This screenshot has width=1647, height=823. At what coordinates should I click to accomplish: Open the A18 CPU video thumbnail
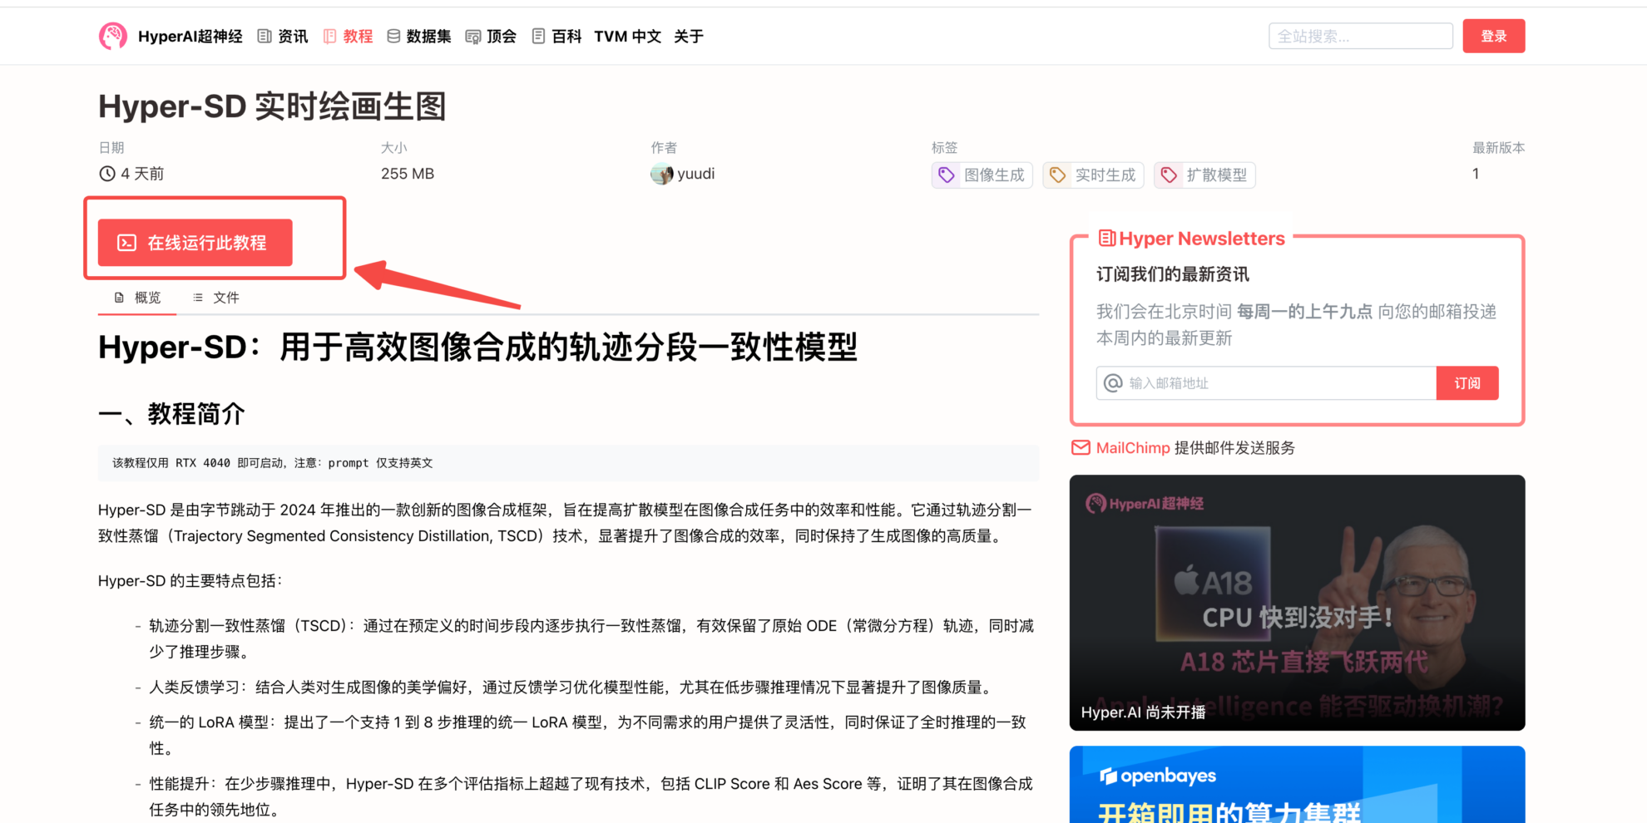[1297, 603]
